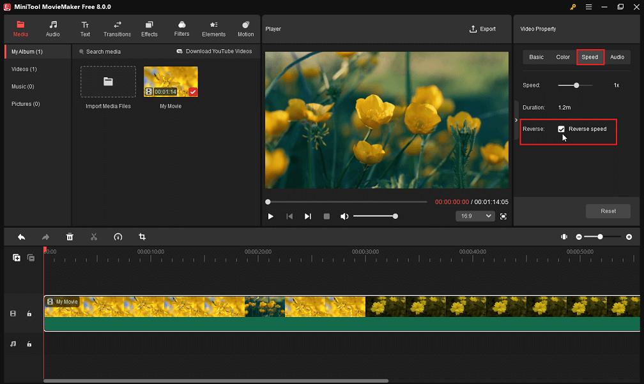The height and width of the screenshot is (384, 644).
Task: Open the 16:9 aspect ratio dropdown
Action: (475, 216)
